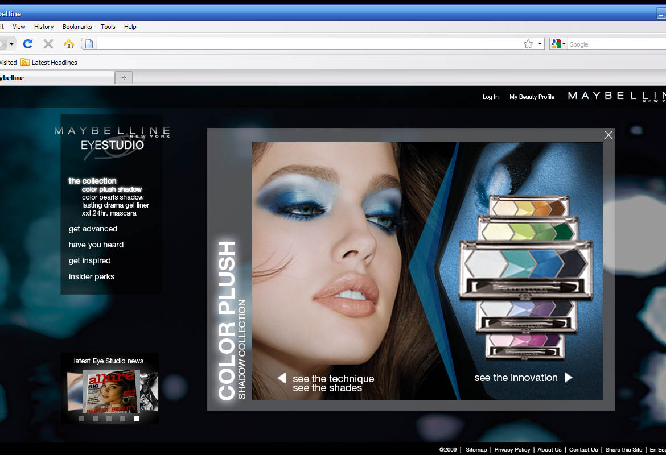
Task: Go to the browser Home page icon
Action: coord(69,44)
